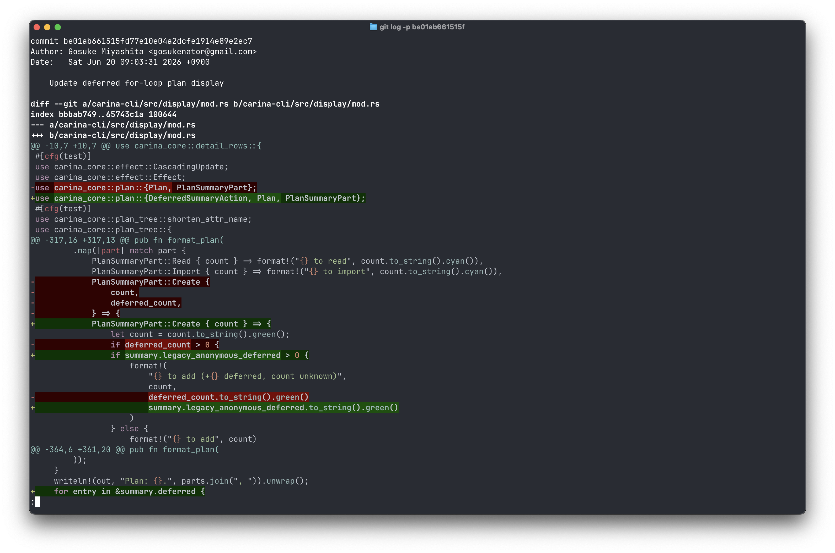
Task: Click 'let count = count.to_string().green();' line
Action: coord(200,334)
